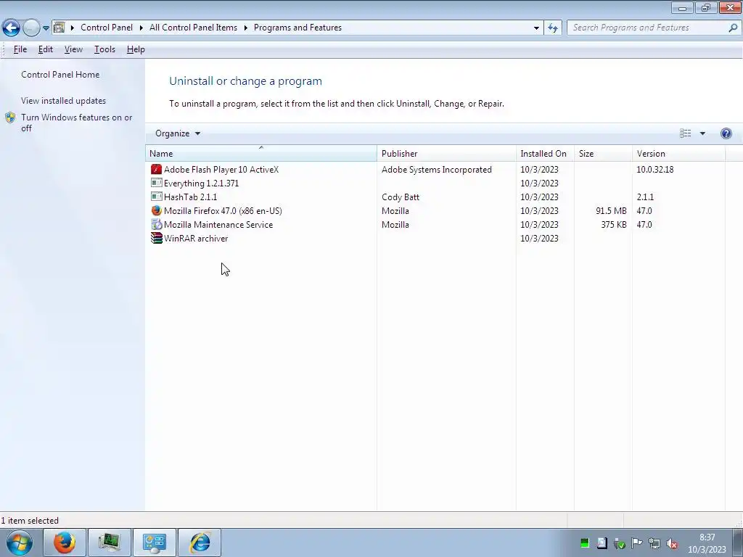The height and width of the screenshot is (557, 743).
Task: Click the HashTab 2.1.1 program icon
Action: click(157, 197)
